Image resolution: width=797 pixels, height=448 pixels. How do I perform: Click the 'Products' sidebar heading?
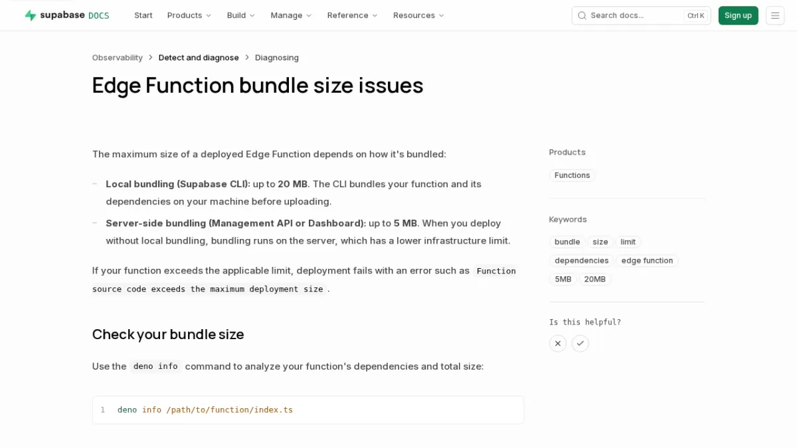[567, 152]
